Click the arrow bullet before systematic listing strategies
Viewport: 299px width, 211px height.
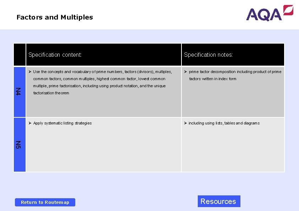31,123
